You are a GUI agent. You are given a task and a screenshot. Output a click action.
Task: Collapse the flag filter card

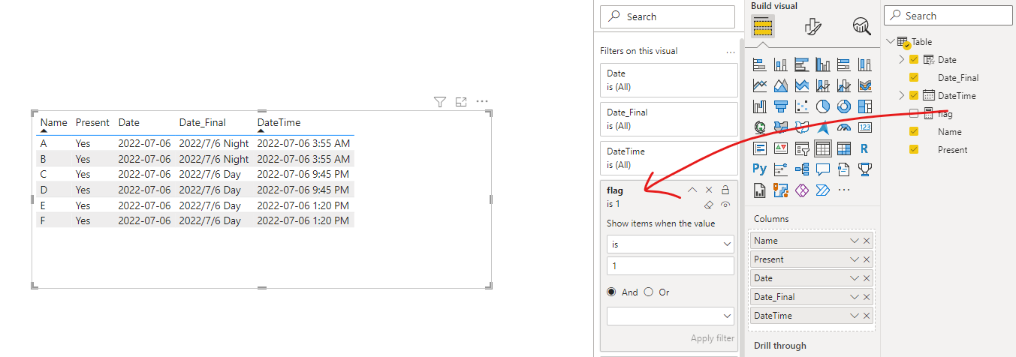pyautogui.click(x=692, y=190)
